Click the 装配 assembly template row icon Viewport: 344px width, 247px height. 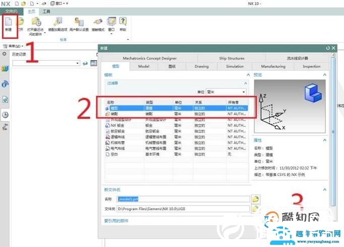(107, 114)
